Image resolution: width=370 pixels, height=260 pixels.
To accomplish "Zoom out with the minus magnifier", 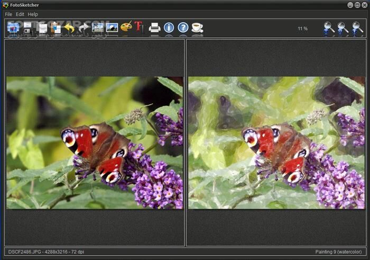I will pos(329,28).
